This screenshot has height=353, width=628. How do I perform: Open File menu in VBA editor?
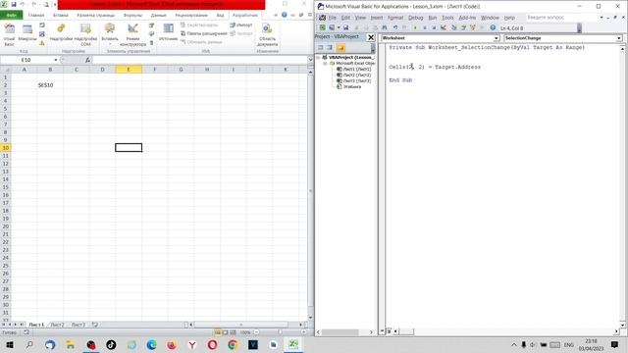333,18
